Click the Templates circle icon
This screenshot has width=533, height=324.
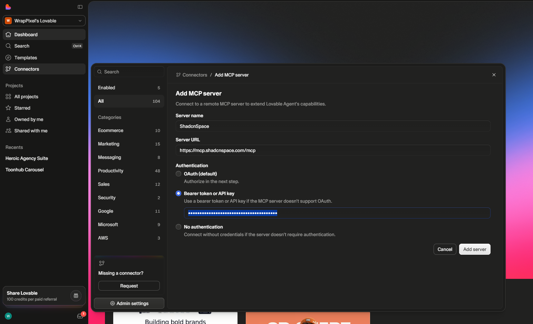point(8,58)
